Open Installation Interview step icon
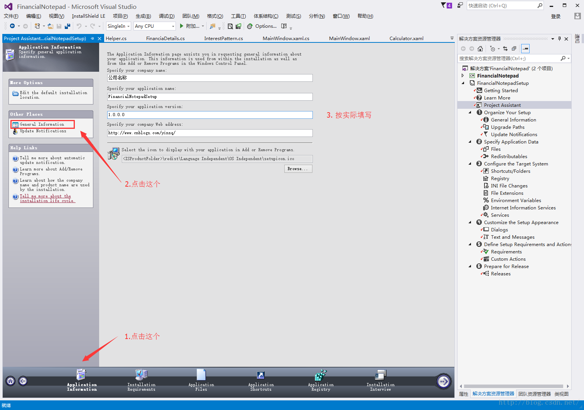 point(380,375)
